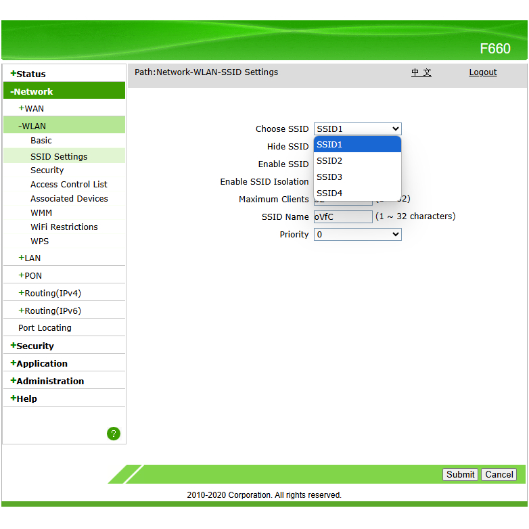View Associated Devices page
Image resolution: width=529 pixels, height=529 pixels.
tap(69, 199)
